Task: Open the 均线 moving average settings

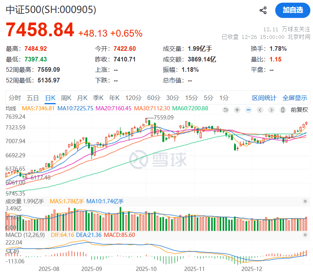Action: tap(11, 108)
